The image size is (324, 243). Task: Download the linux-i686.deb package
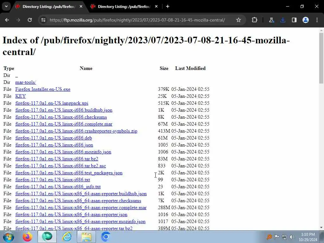[x=53, y=138]
